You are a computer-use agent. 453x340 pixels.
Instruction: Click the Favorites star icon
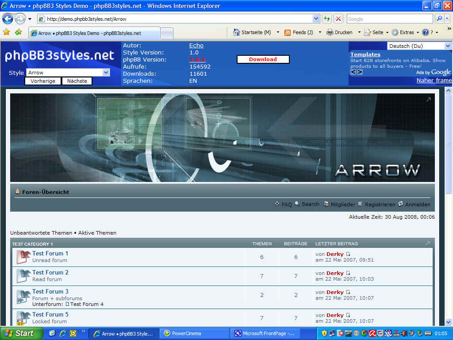click(x=6, y=32)
